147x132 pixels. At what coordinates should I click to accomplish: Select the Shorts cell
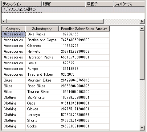pos(42,121)
